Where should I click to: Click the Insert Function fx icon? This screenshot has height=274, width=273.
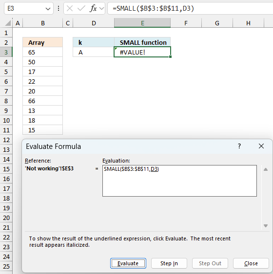tap(93, 8)
